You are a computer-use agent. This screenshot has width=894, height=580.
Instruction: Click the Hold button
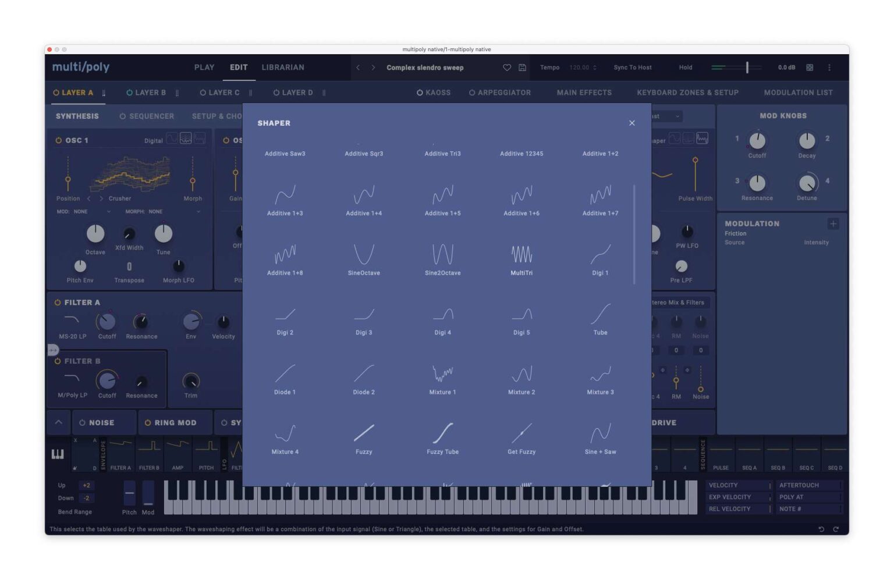click(686, 67)
